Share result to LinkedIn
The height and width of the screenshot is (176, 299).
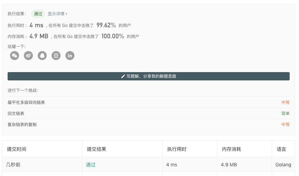(70, 56)
